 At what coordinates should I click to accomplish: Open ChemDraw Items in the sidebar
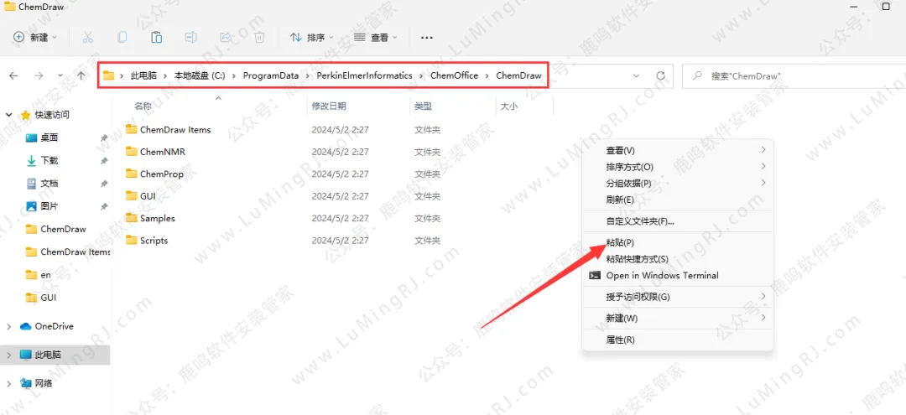pyautogui.click(x=68, y=252)
